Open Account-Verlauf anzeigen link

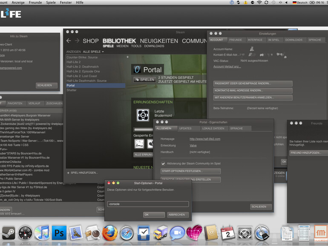227,66
